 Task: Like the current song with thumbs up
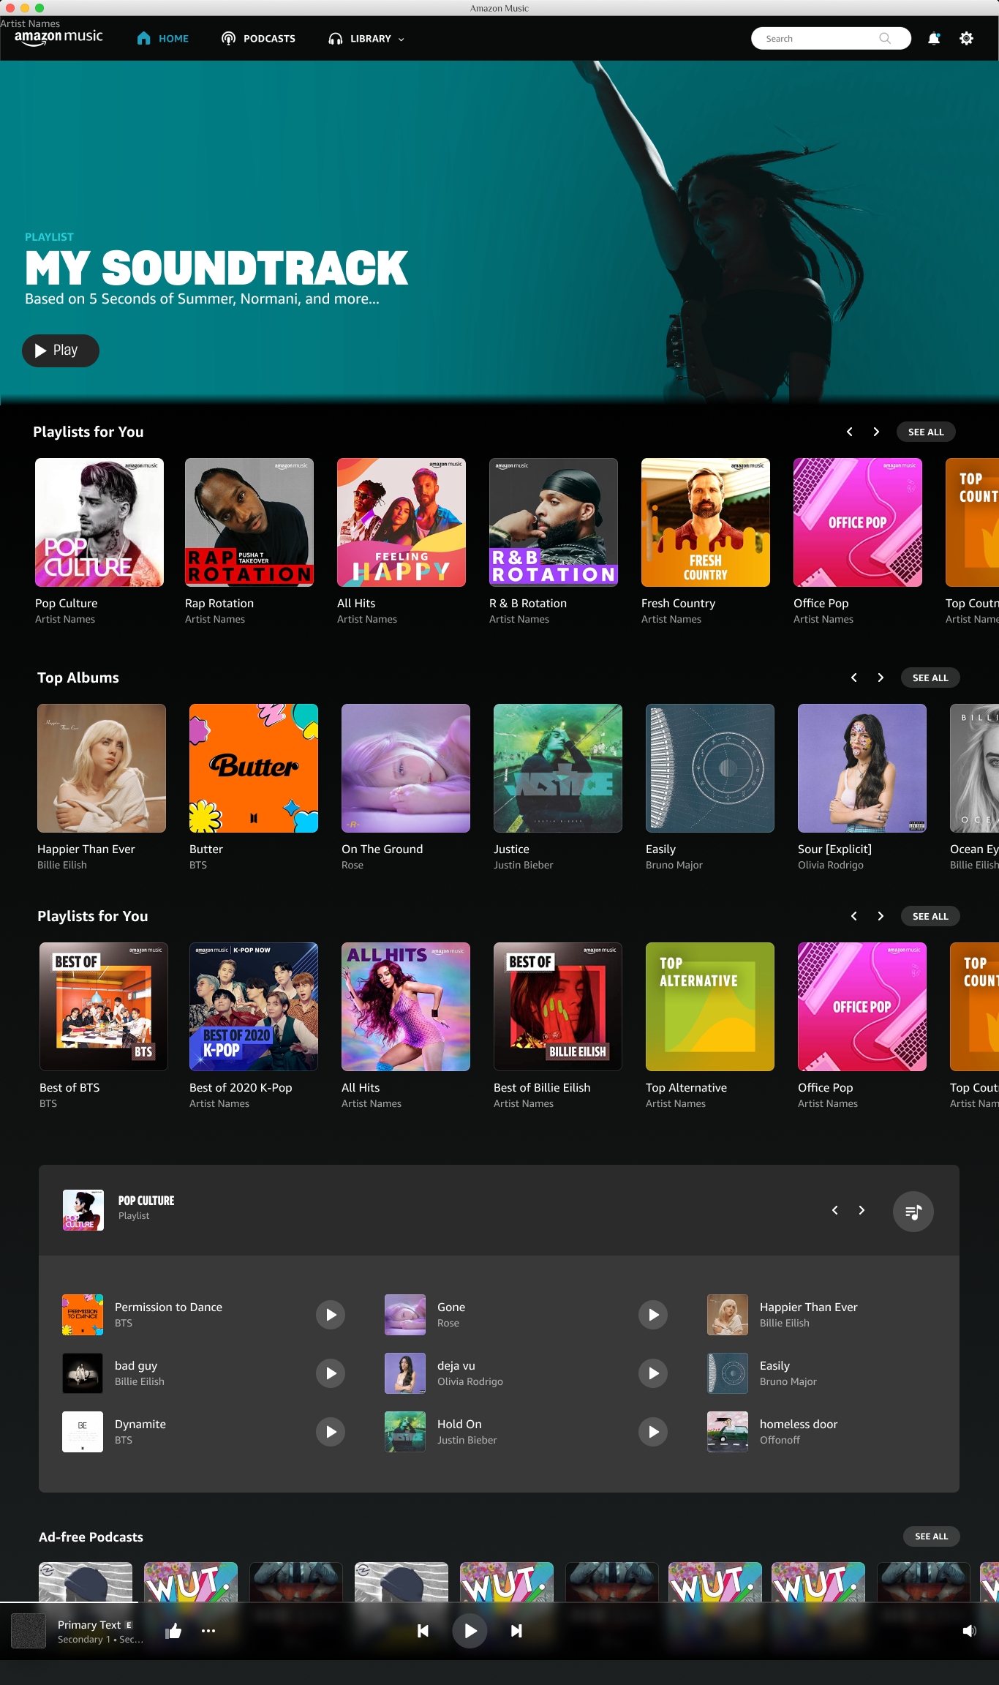point(173,1630)
